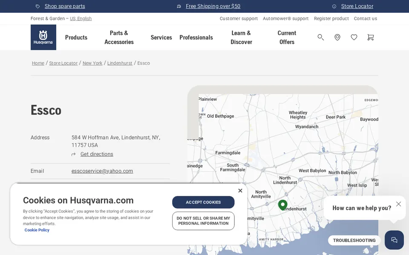Open the search magnifier icon
Screen dimensions: 409x255
click(320, 37)
